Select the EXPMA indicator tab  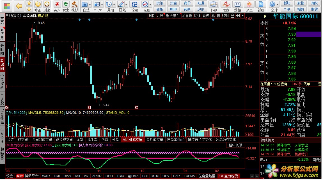189,176
